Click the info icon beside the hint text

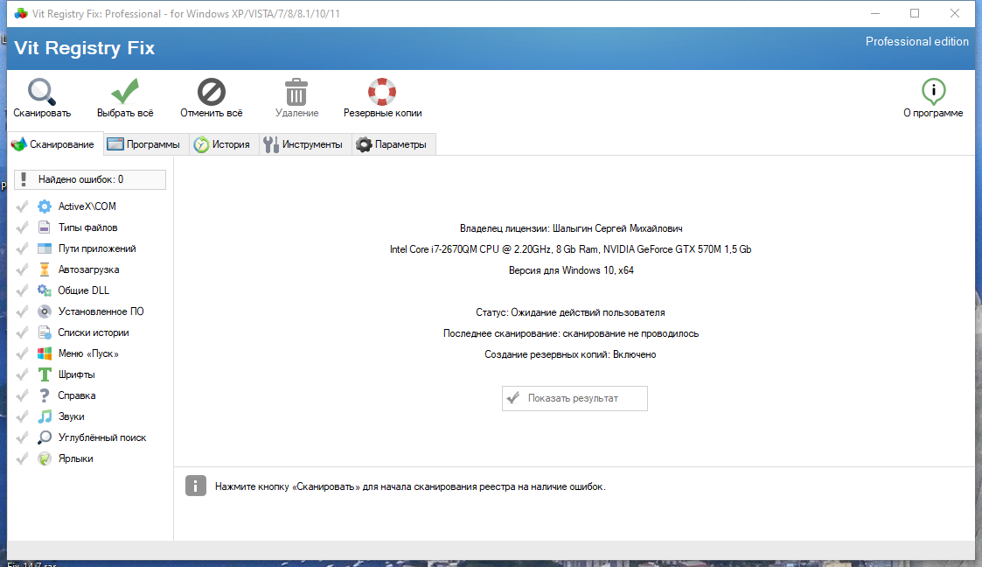[x=195, y=486]
